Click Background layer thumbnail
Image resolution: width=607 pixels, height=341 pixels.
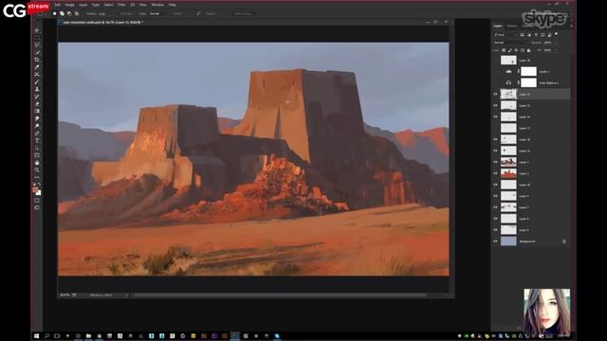tap(508, 242)
